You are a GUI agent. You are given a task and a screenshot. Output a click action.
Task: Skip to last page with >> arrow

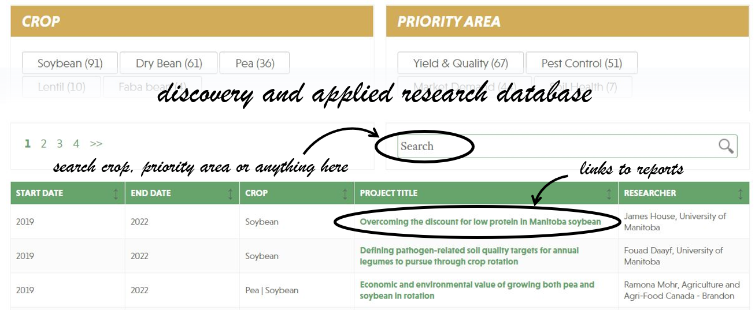coord(96,144)
